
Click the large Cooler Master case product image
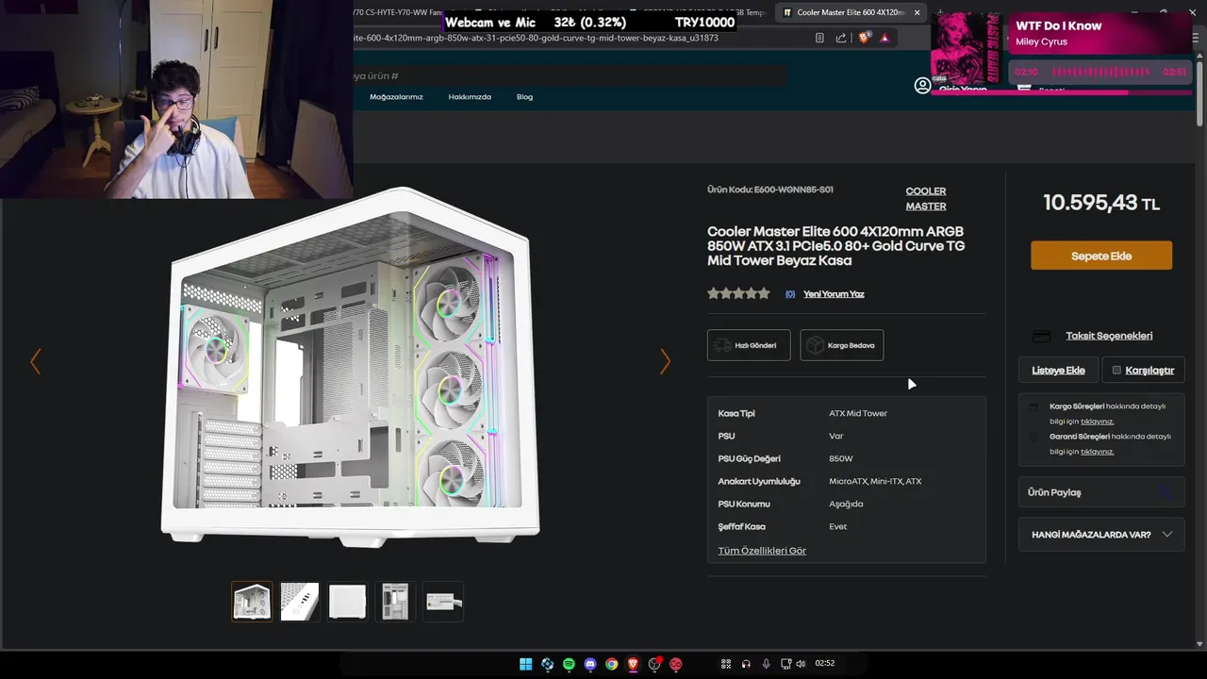click(x=350, y=366)
